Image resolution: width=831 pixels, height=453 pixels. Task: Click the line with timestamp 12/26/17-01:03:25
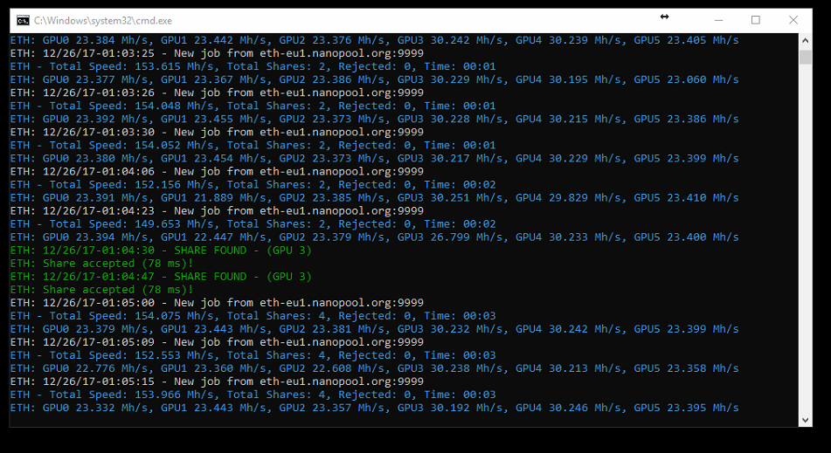pos(217,53)
